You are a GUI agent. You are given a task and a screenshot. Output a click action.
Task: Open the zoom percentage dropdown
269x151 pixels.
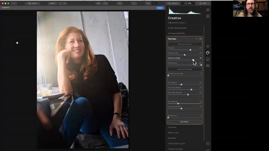coord(52,3)
